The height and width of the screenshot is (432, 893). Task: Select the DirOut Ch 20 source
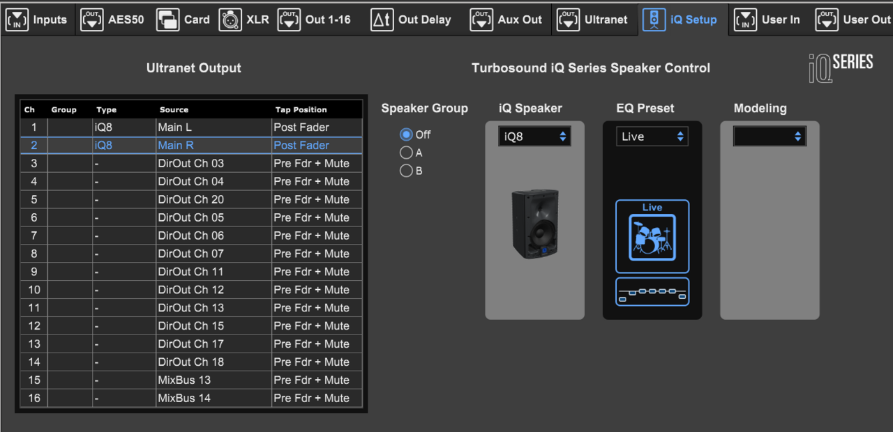click(213, 200)
